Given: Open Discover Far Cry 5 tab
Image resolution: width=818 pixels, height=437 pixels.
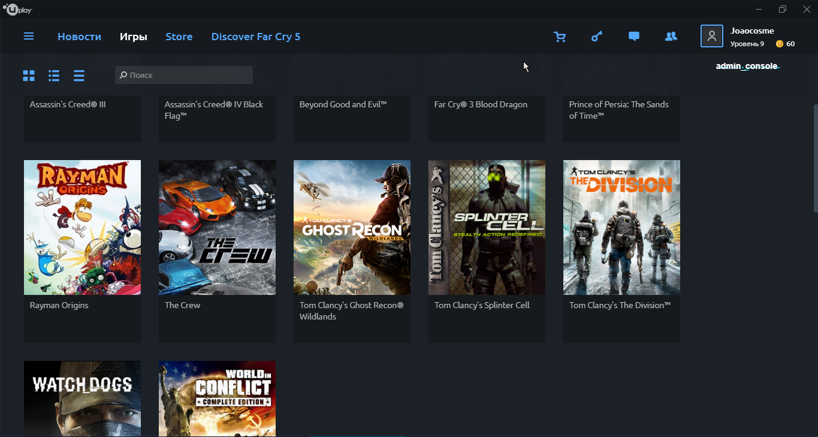Looking at the screenshot, I should 256,37.
